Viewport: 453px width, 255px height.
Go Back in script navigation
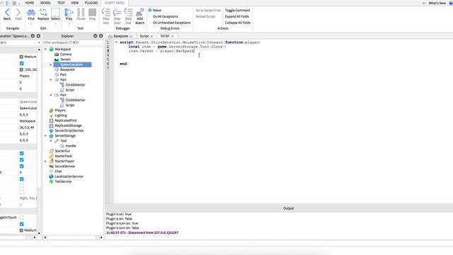pyautogui.click(x=7, y=14)
